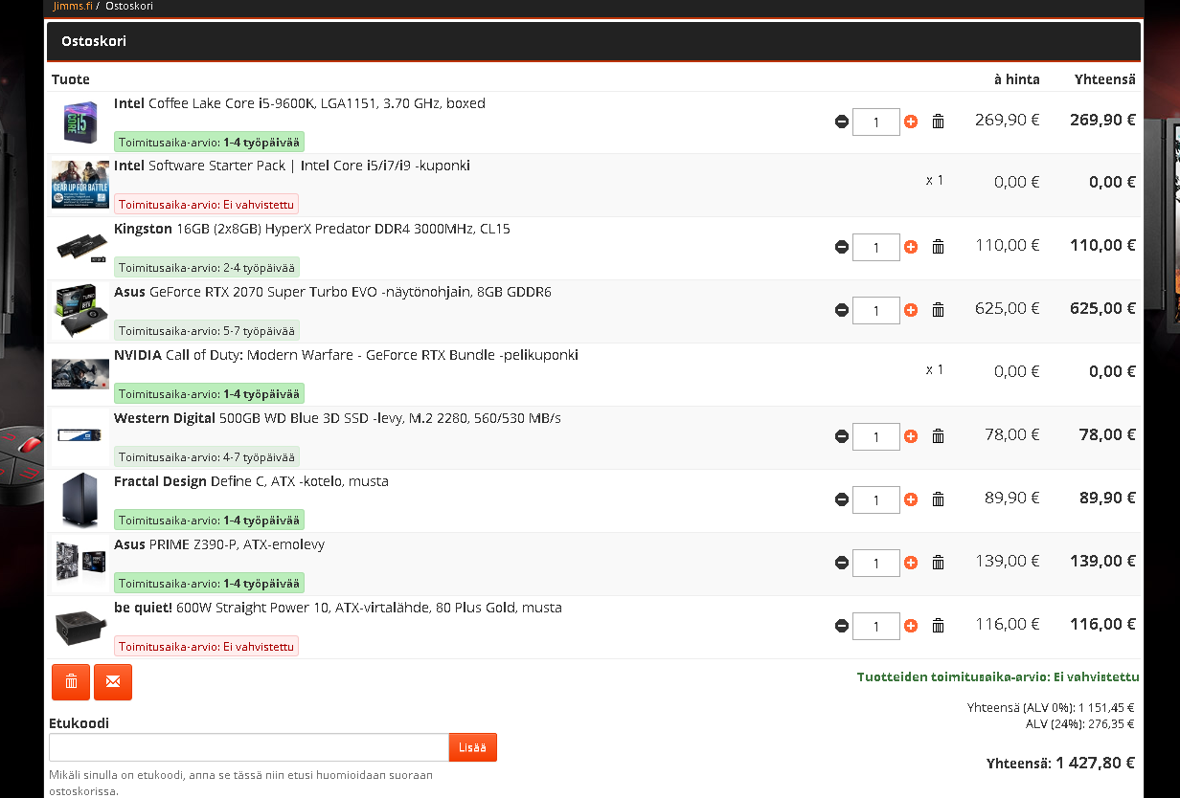This screenshot has height=798, width=1180.
Task: Click WD Blue SSD thumbnail
Action: [x=80, y=435]
